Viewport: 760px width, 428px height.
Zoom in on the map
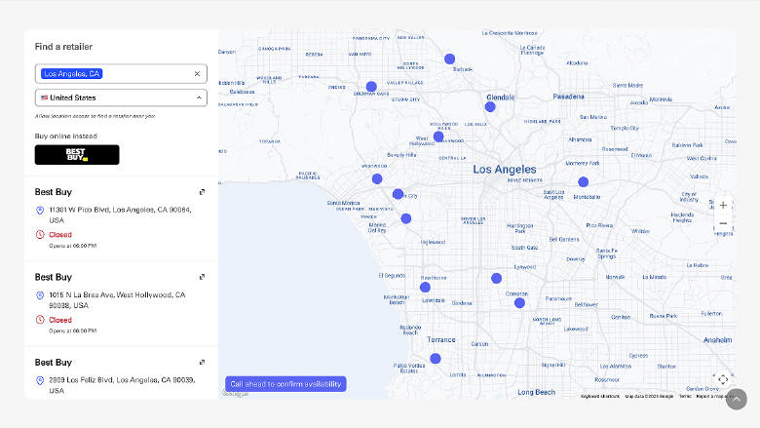tap(723, 206)
